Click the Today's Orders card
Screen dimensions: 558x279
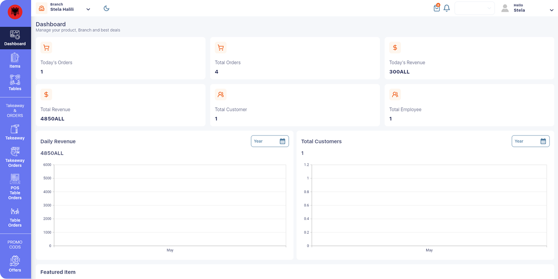click(120, 58)
